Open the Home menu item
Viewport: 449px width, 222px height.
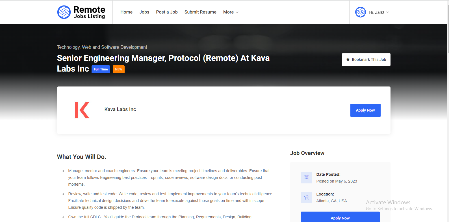(x=126, y=12)
